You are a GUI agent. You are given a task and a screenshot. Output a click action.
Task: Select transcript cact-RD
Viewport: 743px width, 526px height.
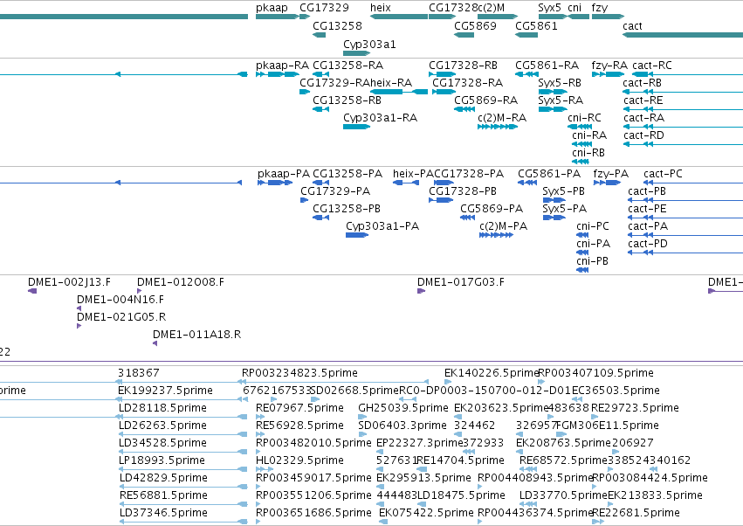pos(643,135)
